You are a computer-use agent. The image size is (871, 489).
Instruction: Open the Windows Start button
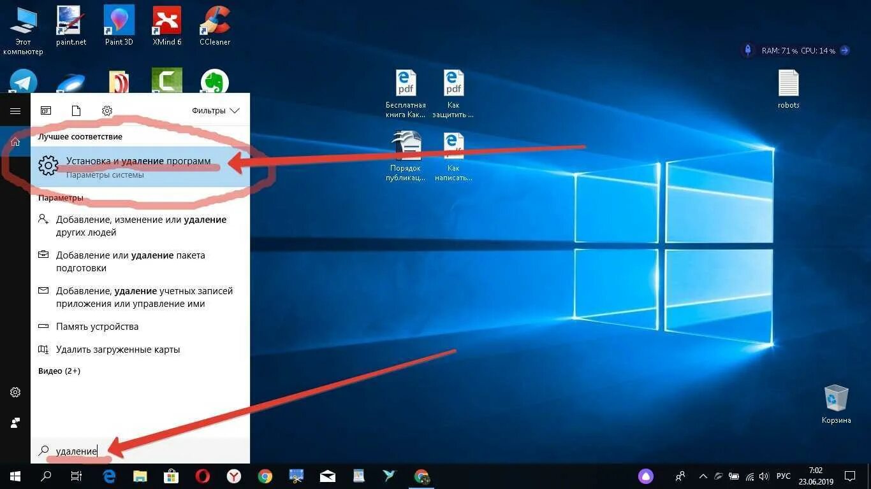15,476
